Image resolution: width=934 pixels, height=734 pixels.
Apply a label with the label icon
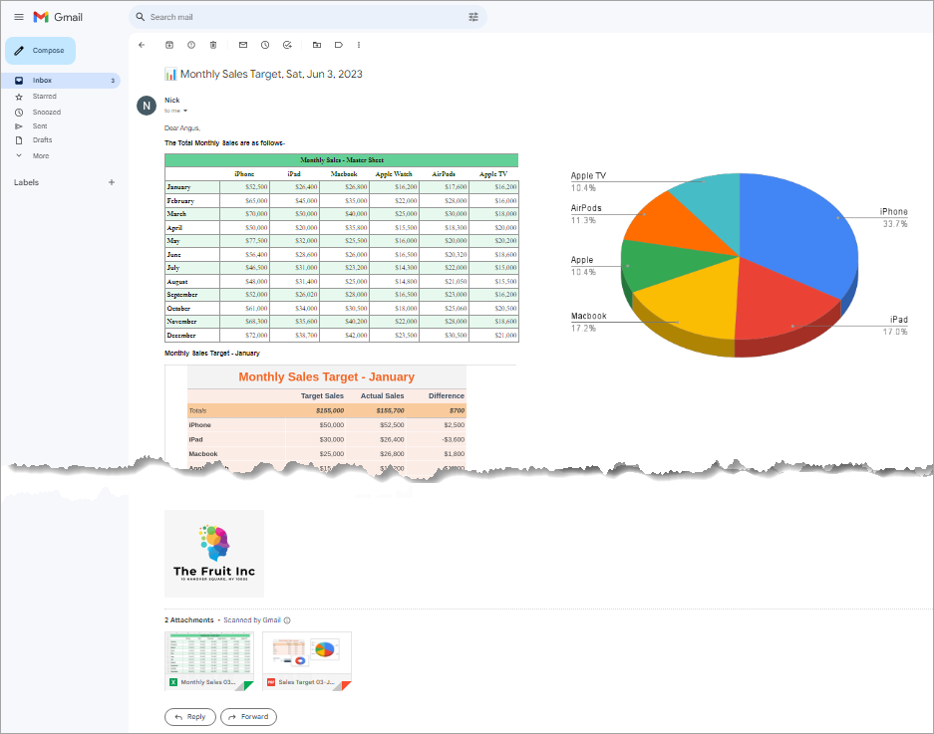coord(338,45)
